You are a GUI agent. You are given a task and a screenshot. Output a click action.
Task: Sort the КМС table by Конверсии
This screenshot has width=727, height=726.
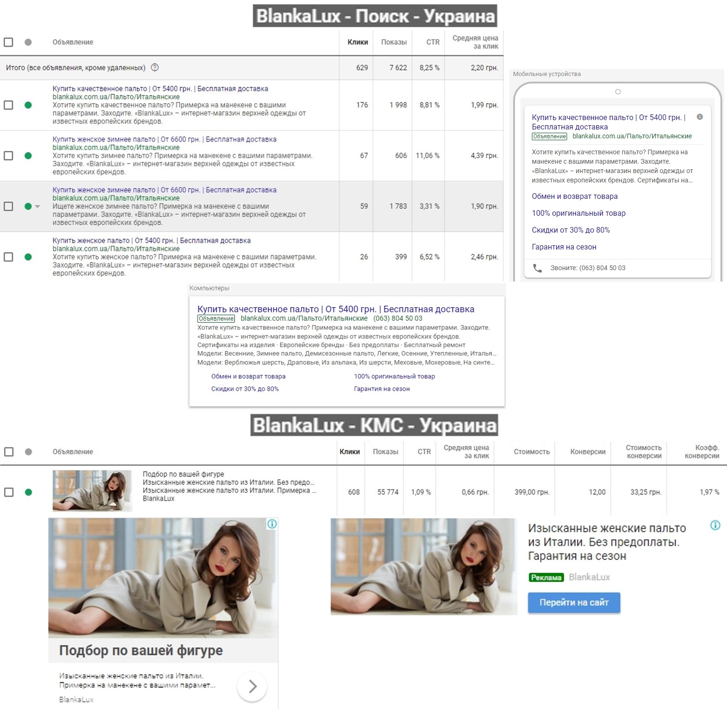tap(588, 452)
